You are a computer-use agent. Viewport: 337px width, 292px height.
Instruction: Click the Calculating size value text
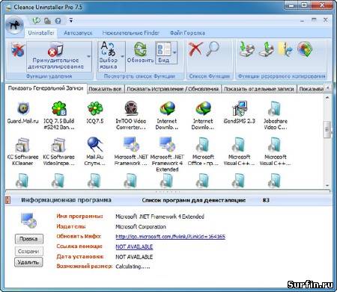(x=133, y=267)
